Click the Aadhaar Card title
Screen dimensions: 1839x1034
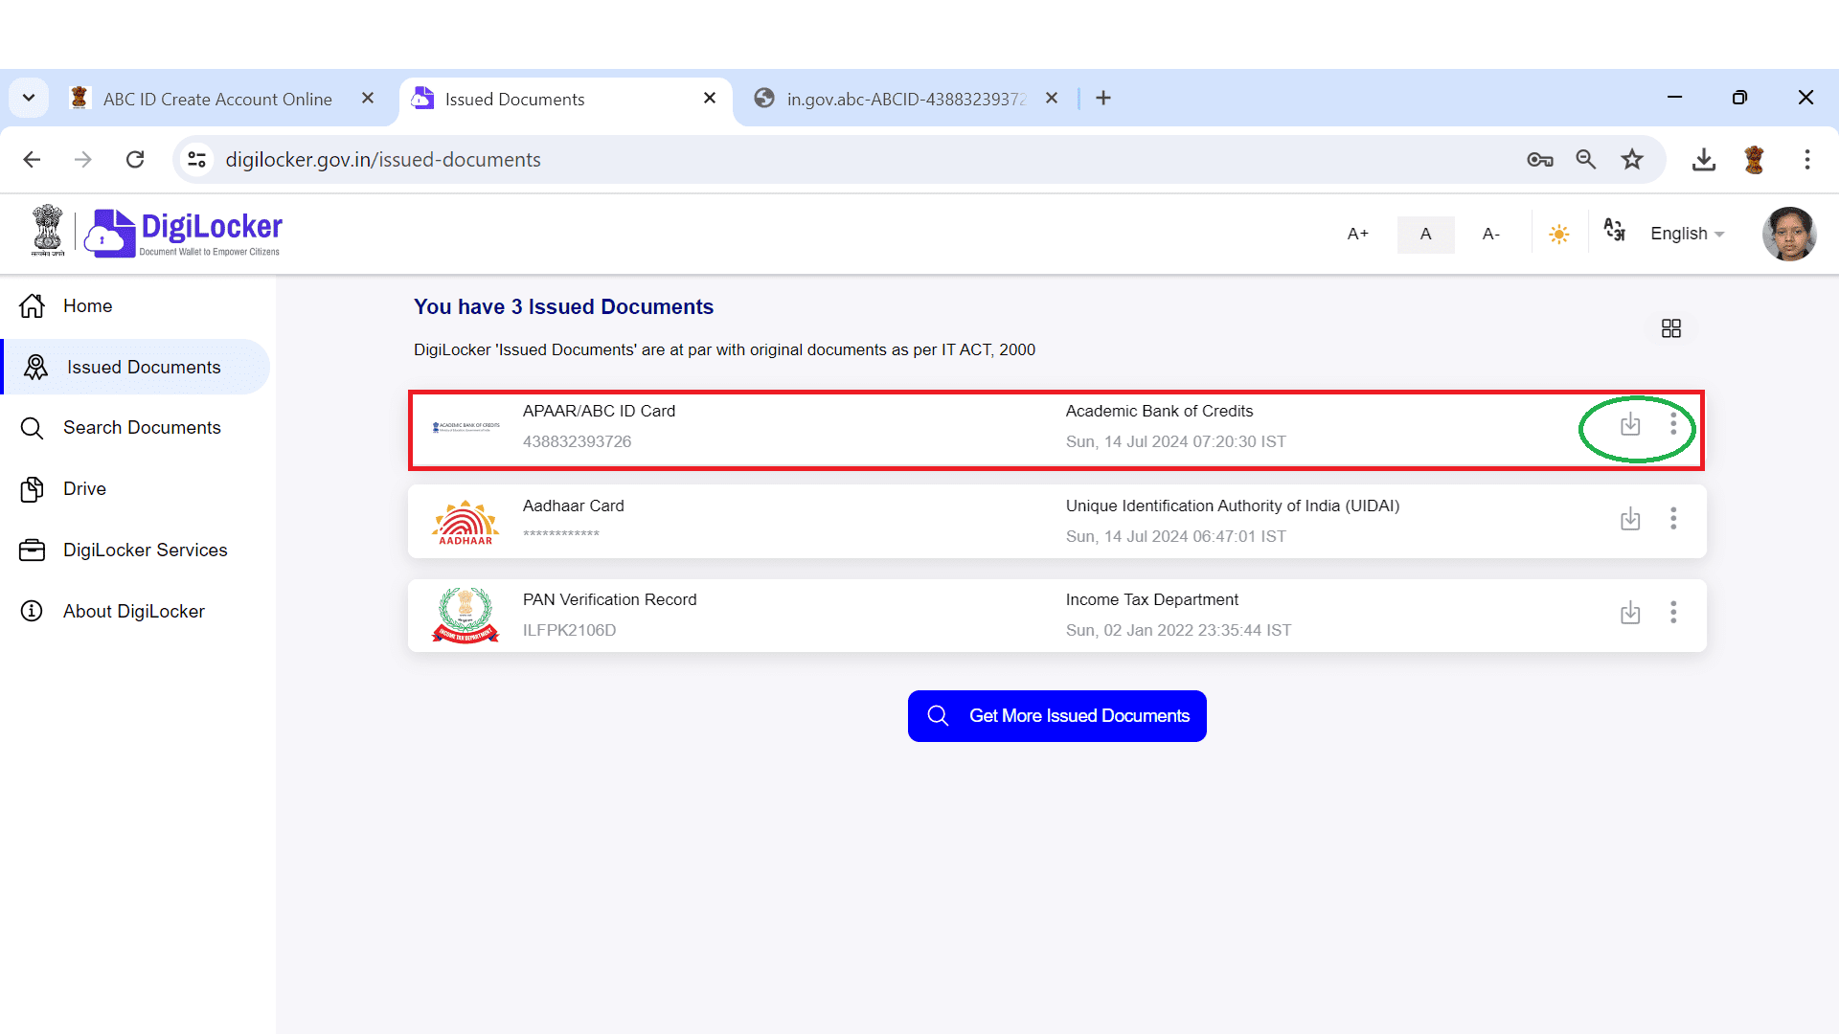point(573,506)
